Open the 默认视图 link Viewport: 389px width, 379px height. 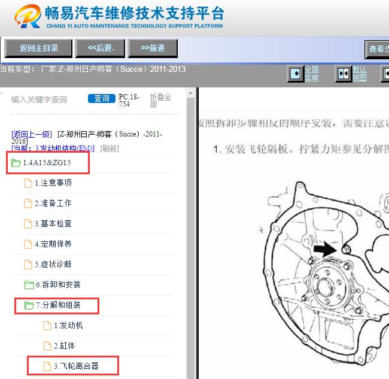coord(359,74)
